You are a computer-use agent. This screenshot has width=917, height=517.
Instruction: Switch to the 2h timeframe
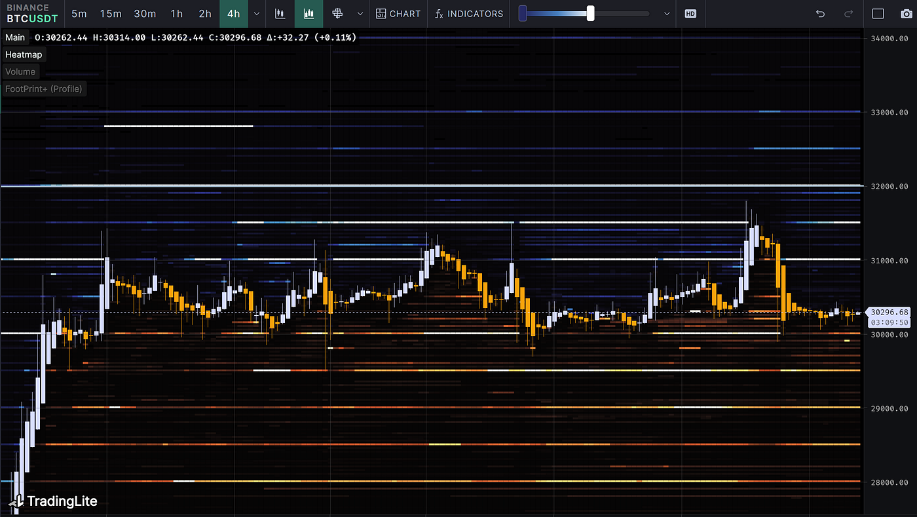205,14
